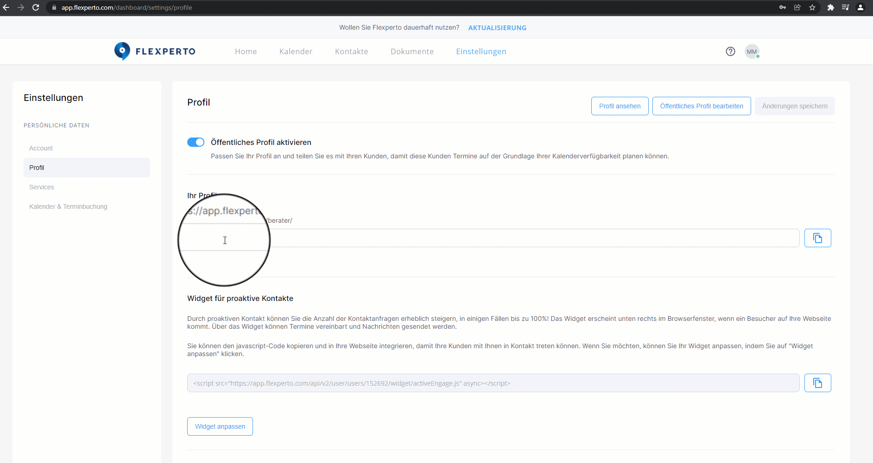The width and height of the screenshot is (873, 463).
Task: Click Öffentliches Profil bearbeiten button
Action: pos(702,106)
